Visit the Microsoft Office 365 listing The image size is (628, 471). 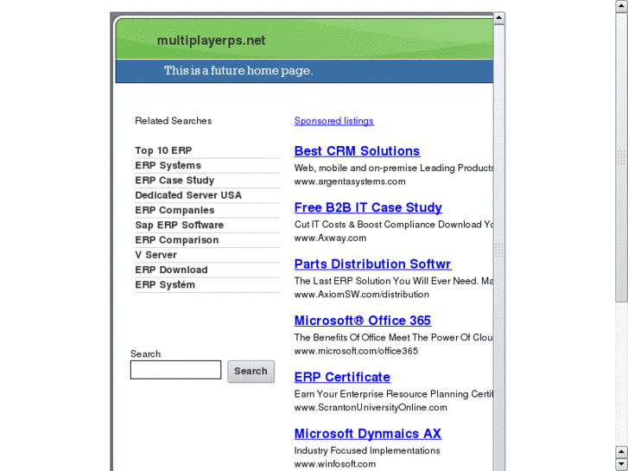tap(363, 321)
